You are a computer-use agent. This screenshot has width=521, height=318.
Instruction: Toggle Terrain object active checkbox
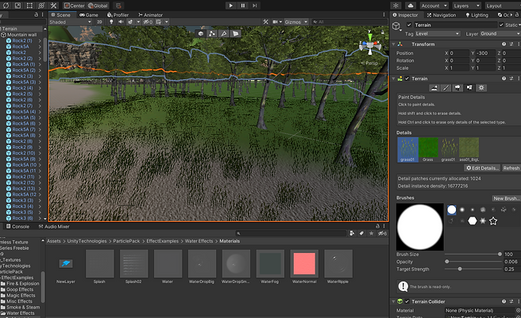pos(409,25)
